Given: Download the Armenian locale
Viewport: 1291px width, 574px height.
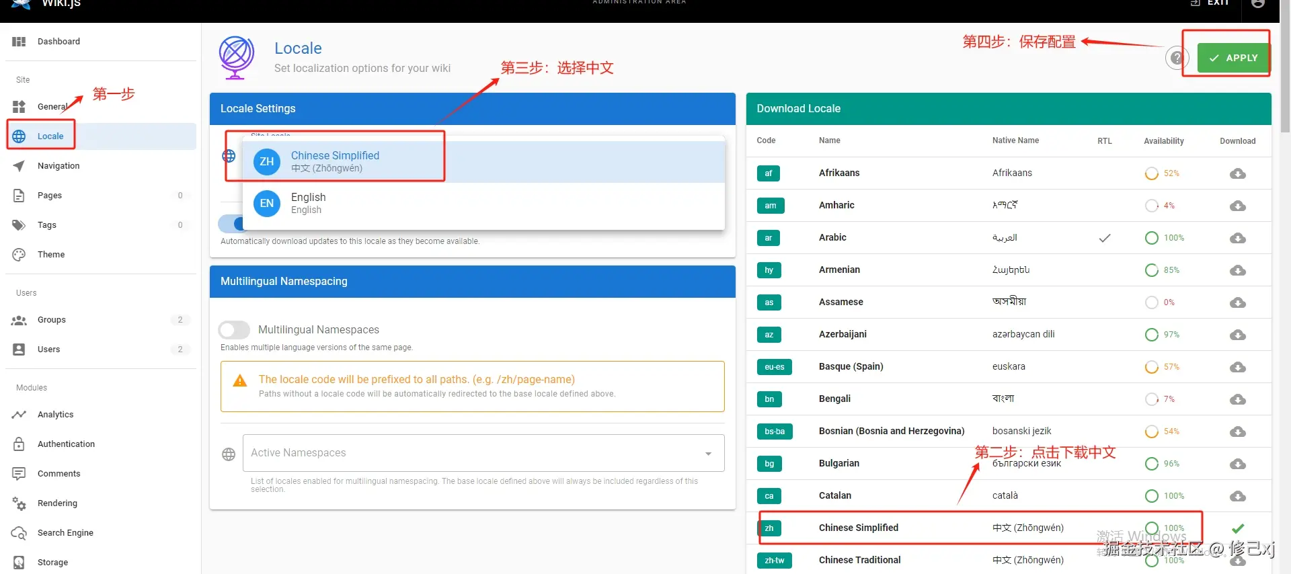Looking at the screenshot, I should pos(1237,270).
